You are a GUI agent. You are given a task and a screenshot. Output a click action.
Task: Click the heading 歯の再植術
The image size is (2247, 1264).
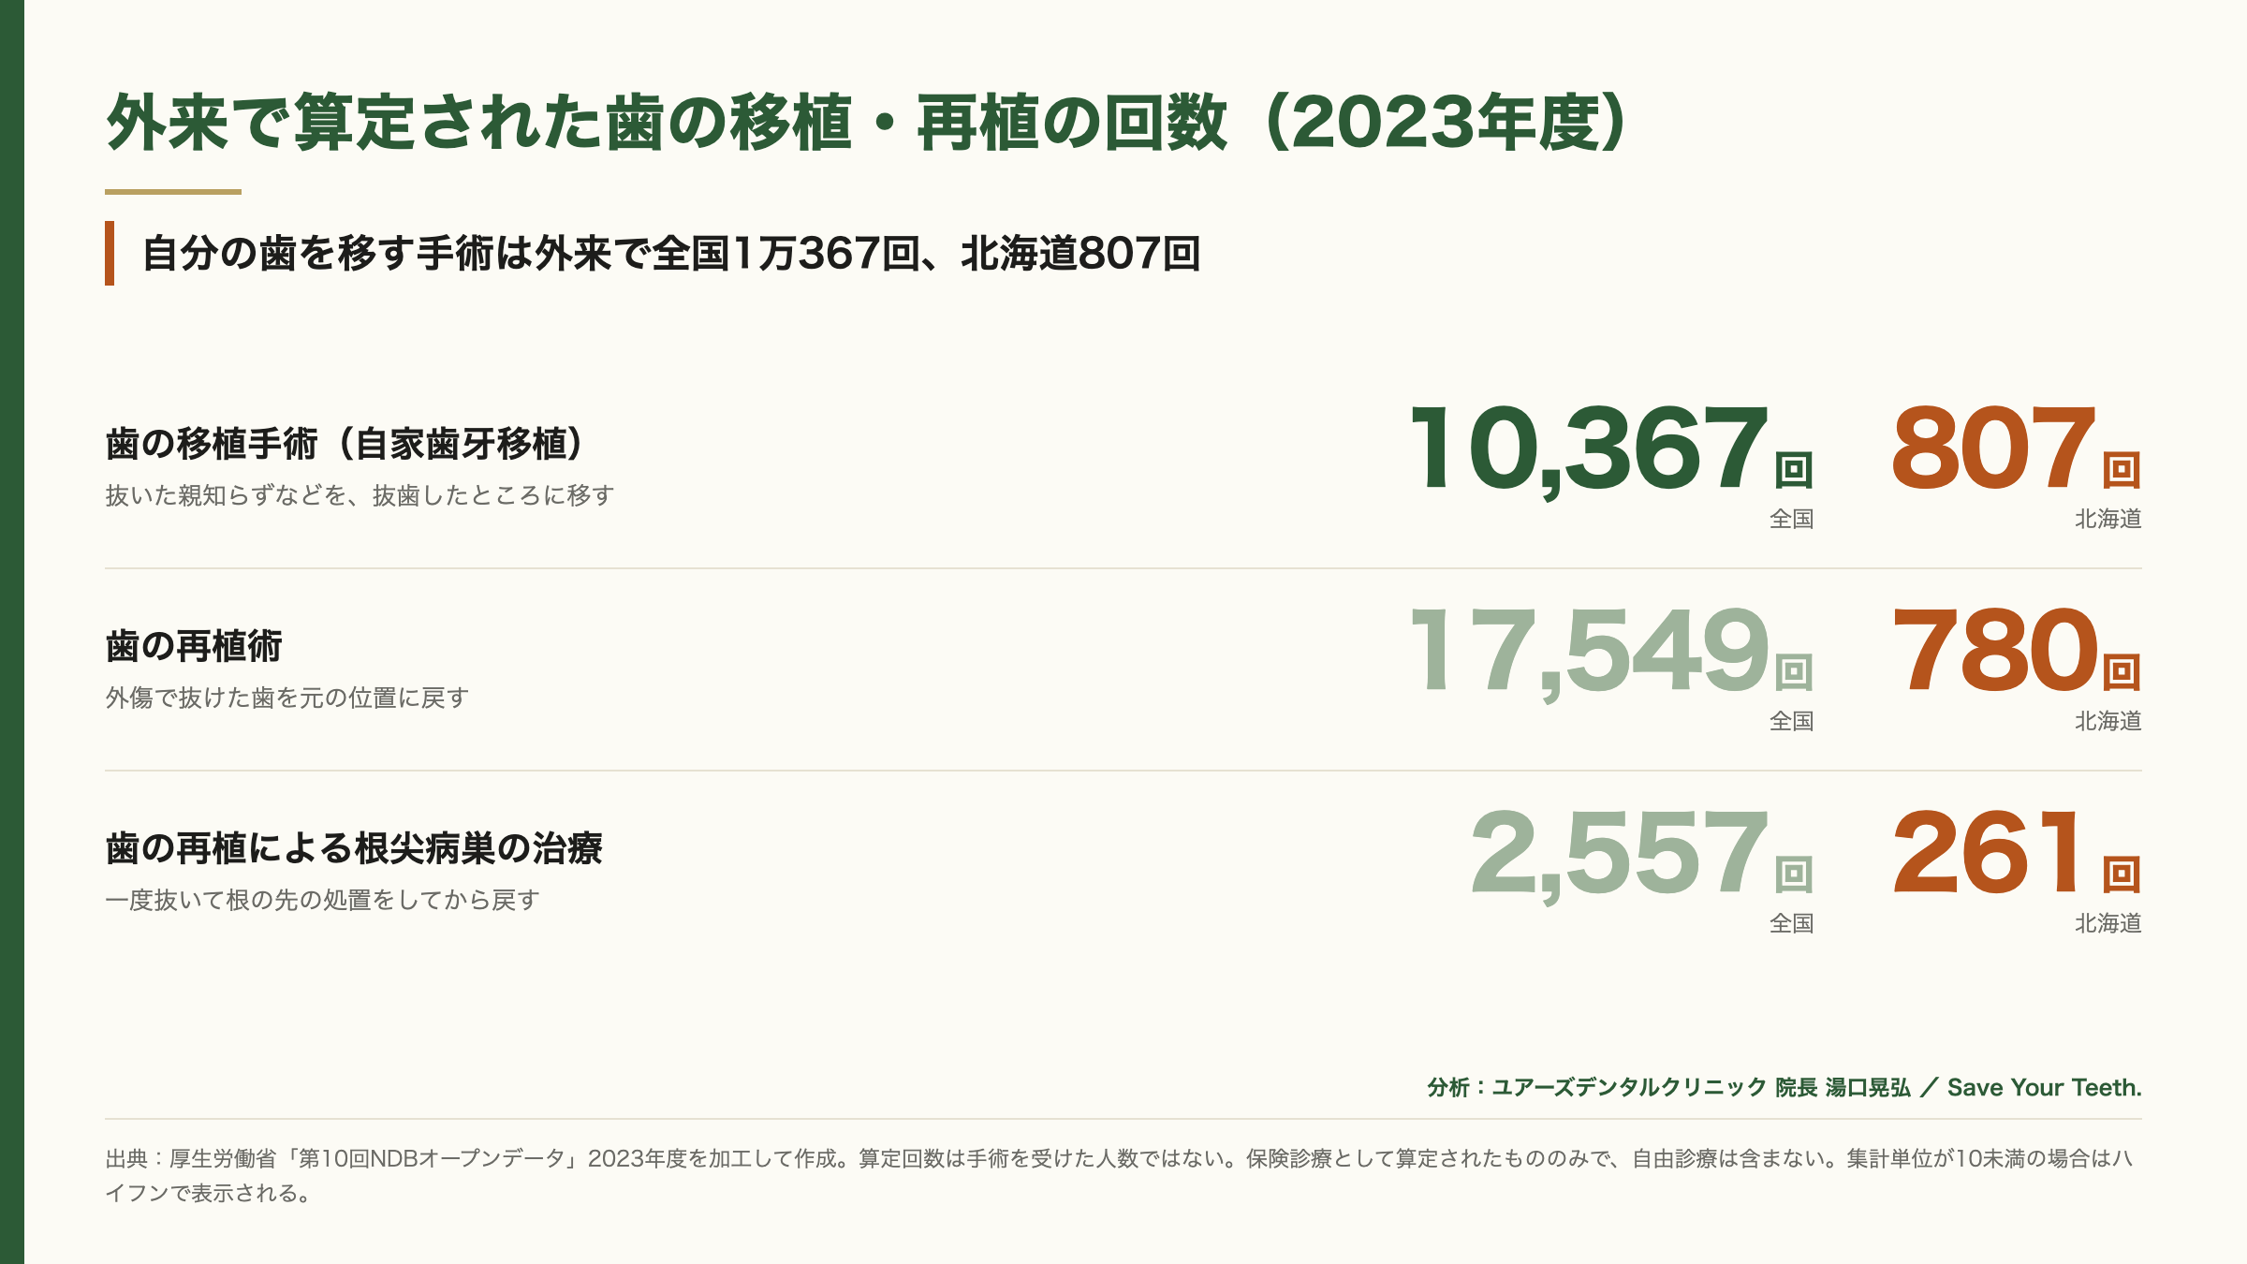click(x=194, y=646)
